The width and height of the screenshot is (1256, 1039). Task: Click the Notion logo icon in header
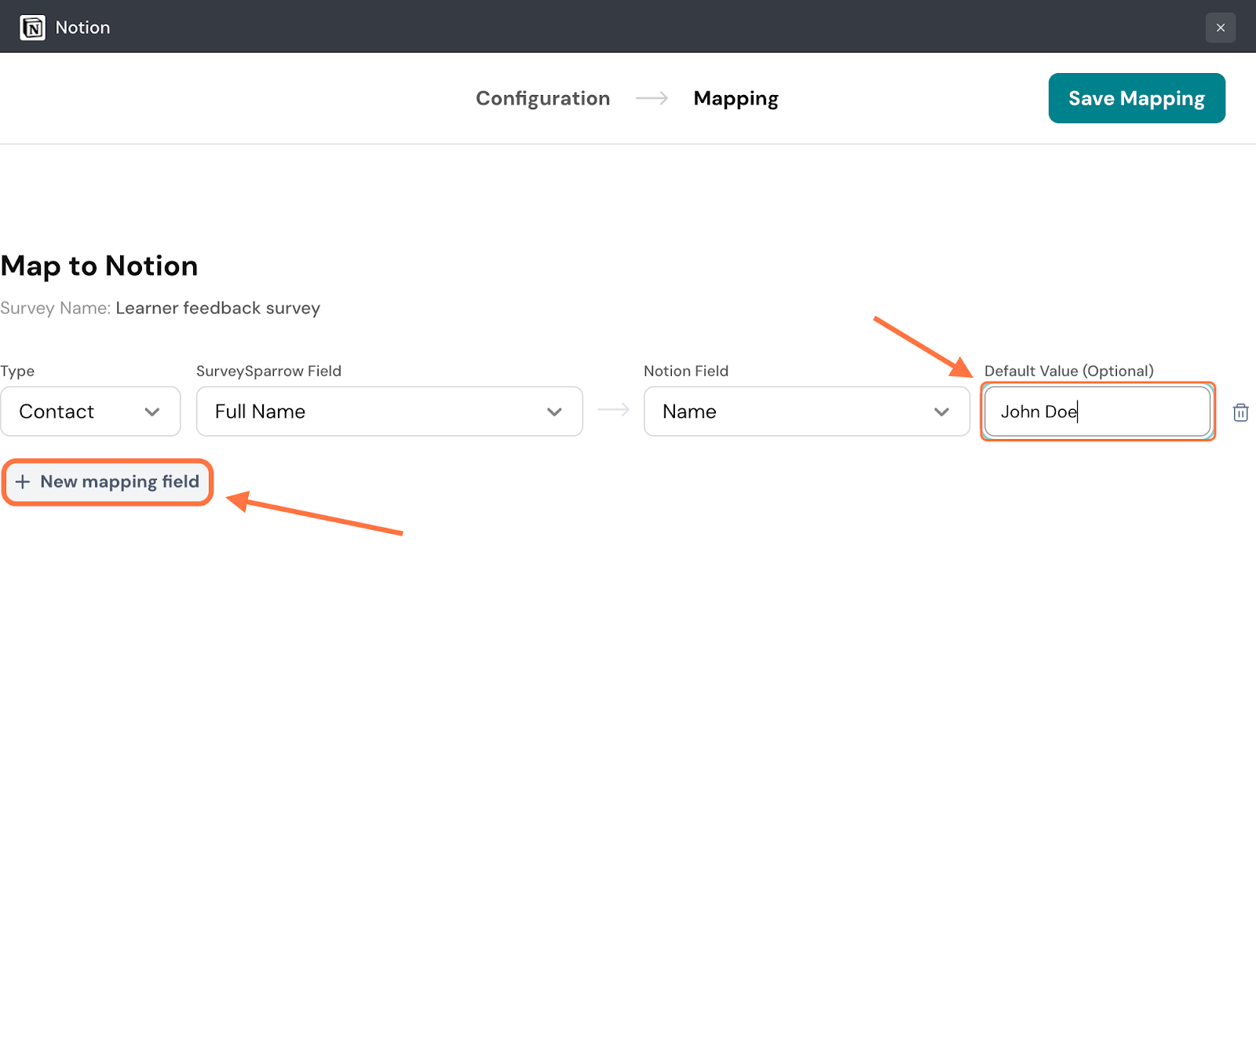tap(32, 27)
